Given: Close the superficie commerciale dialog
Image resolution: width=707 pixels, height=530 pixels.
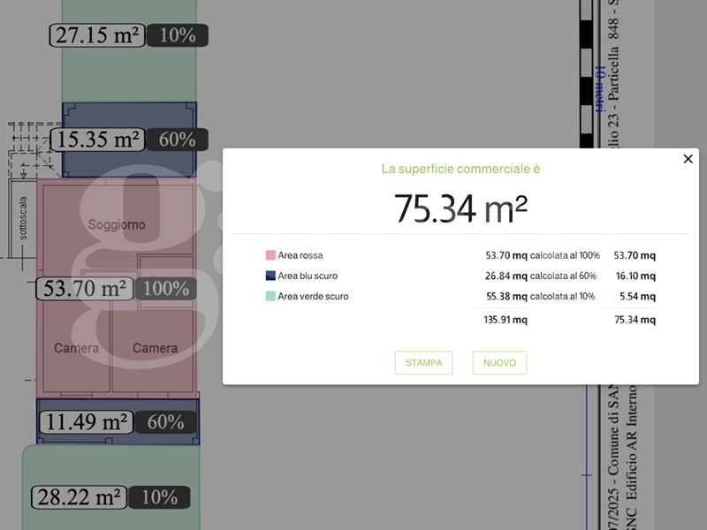Looking at the screenshot, I should coord(688,159).
